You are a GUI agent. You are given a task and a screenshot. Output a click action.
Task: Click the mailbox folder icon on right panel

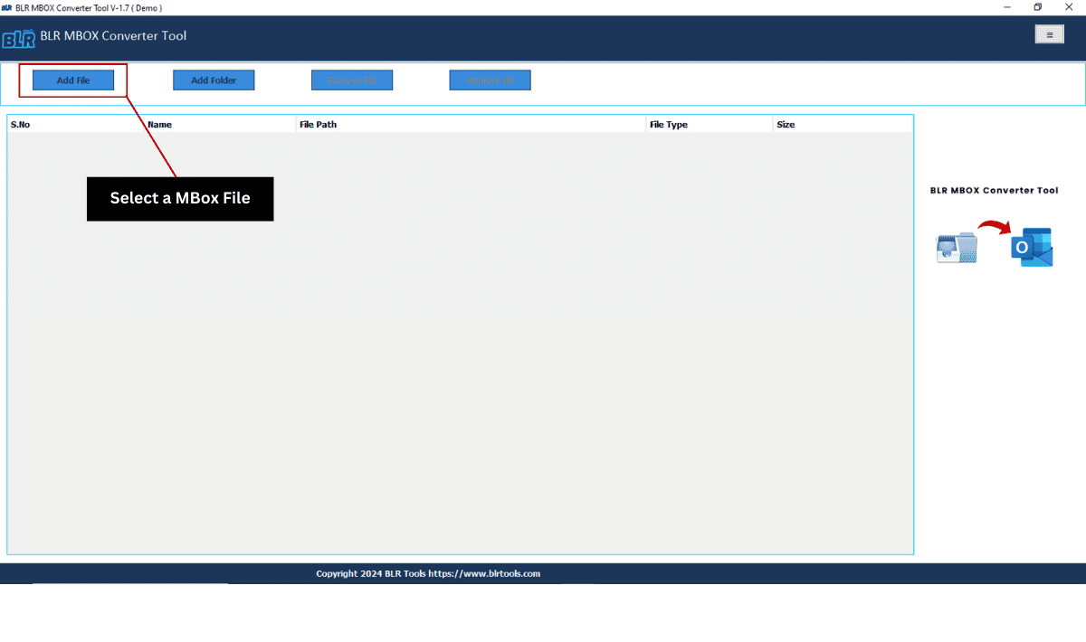(957, 248)
